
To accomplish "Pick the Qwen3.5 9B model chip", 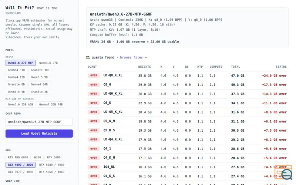I will pyautogui.click(x=39, y=77).
